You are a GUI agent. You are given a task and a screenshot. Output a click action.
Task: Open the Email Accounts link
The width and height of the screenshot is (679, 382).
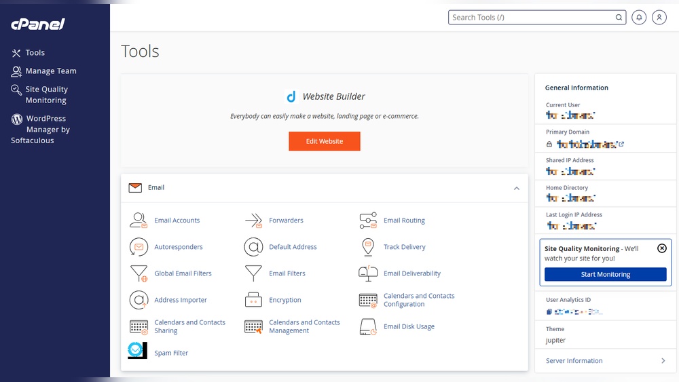177,221
